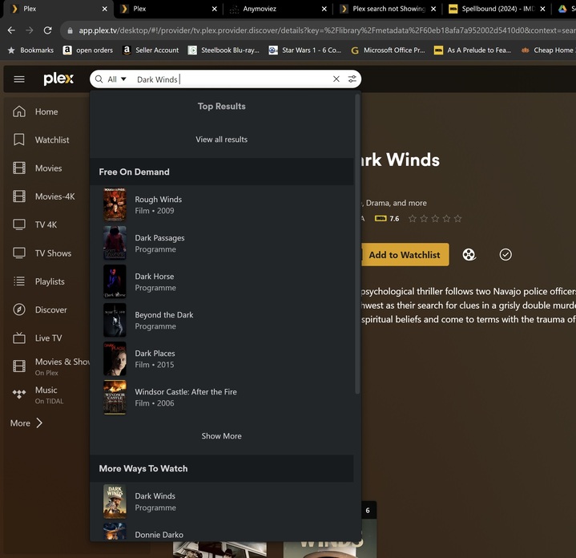Open Star Wars 1 - 6 bookmark
The height and width of the screenshot is (558, 576).
305,50
